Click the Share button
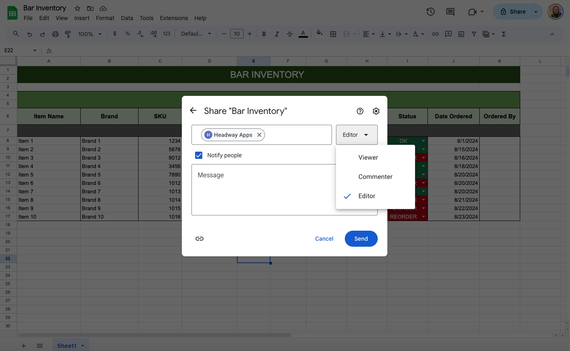The width and height of the screenshot is (570, 351). (x=512, y=12)
